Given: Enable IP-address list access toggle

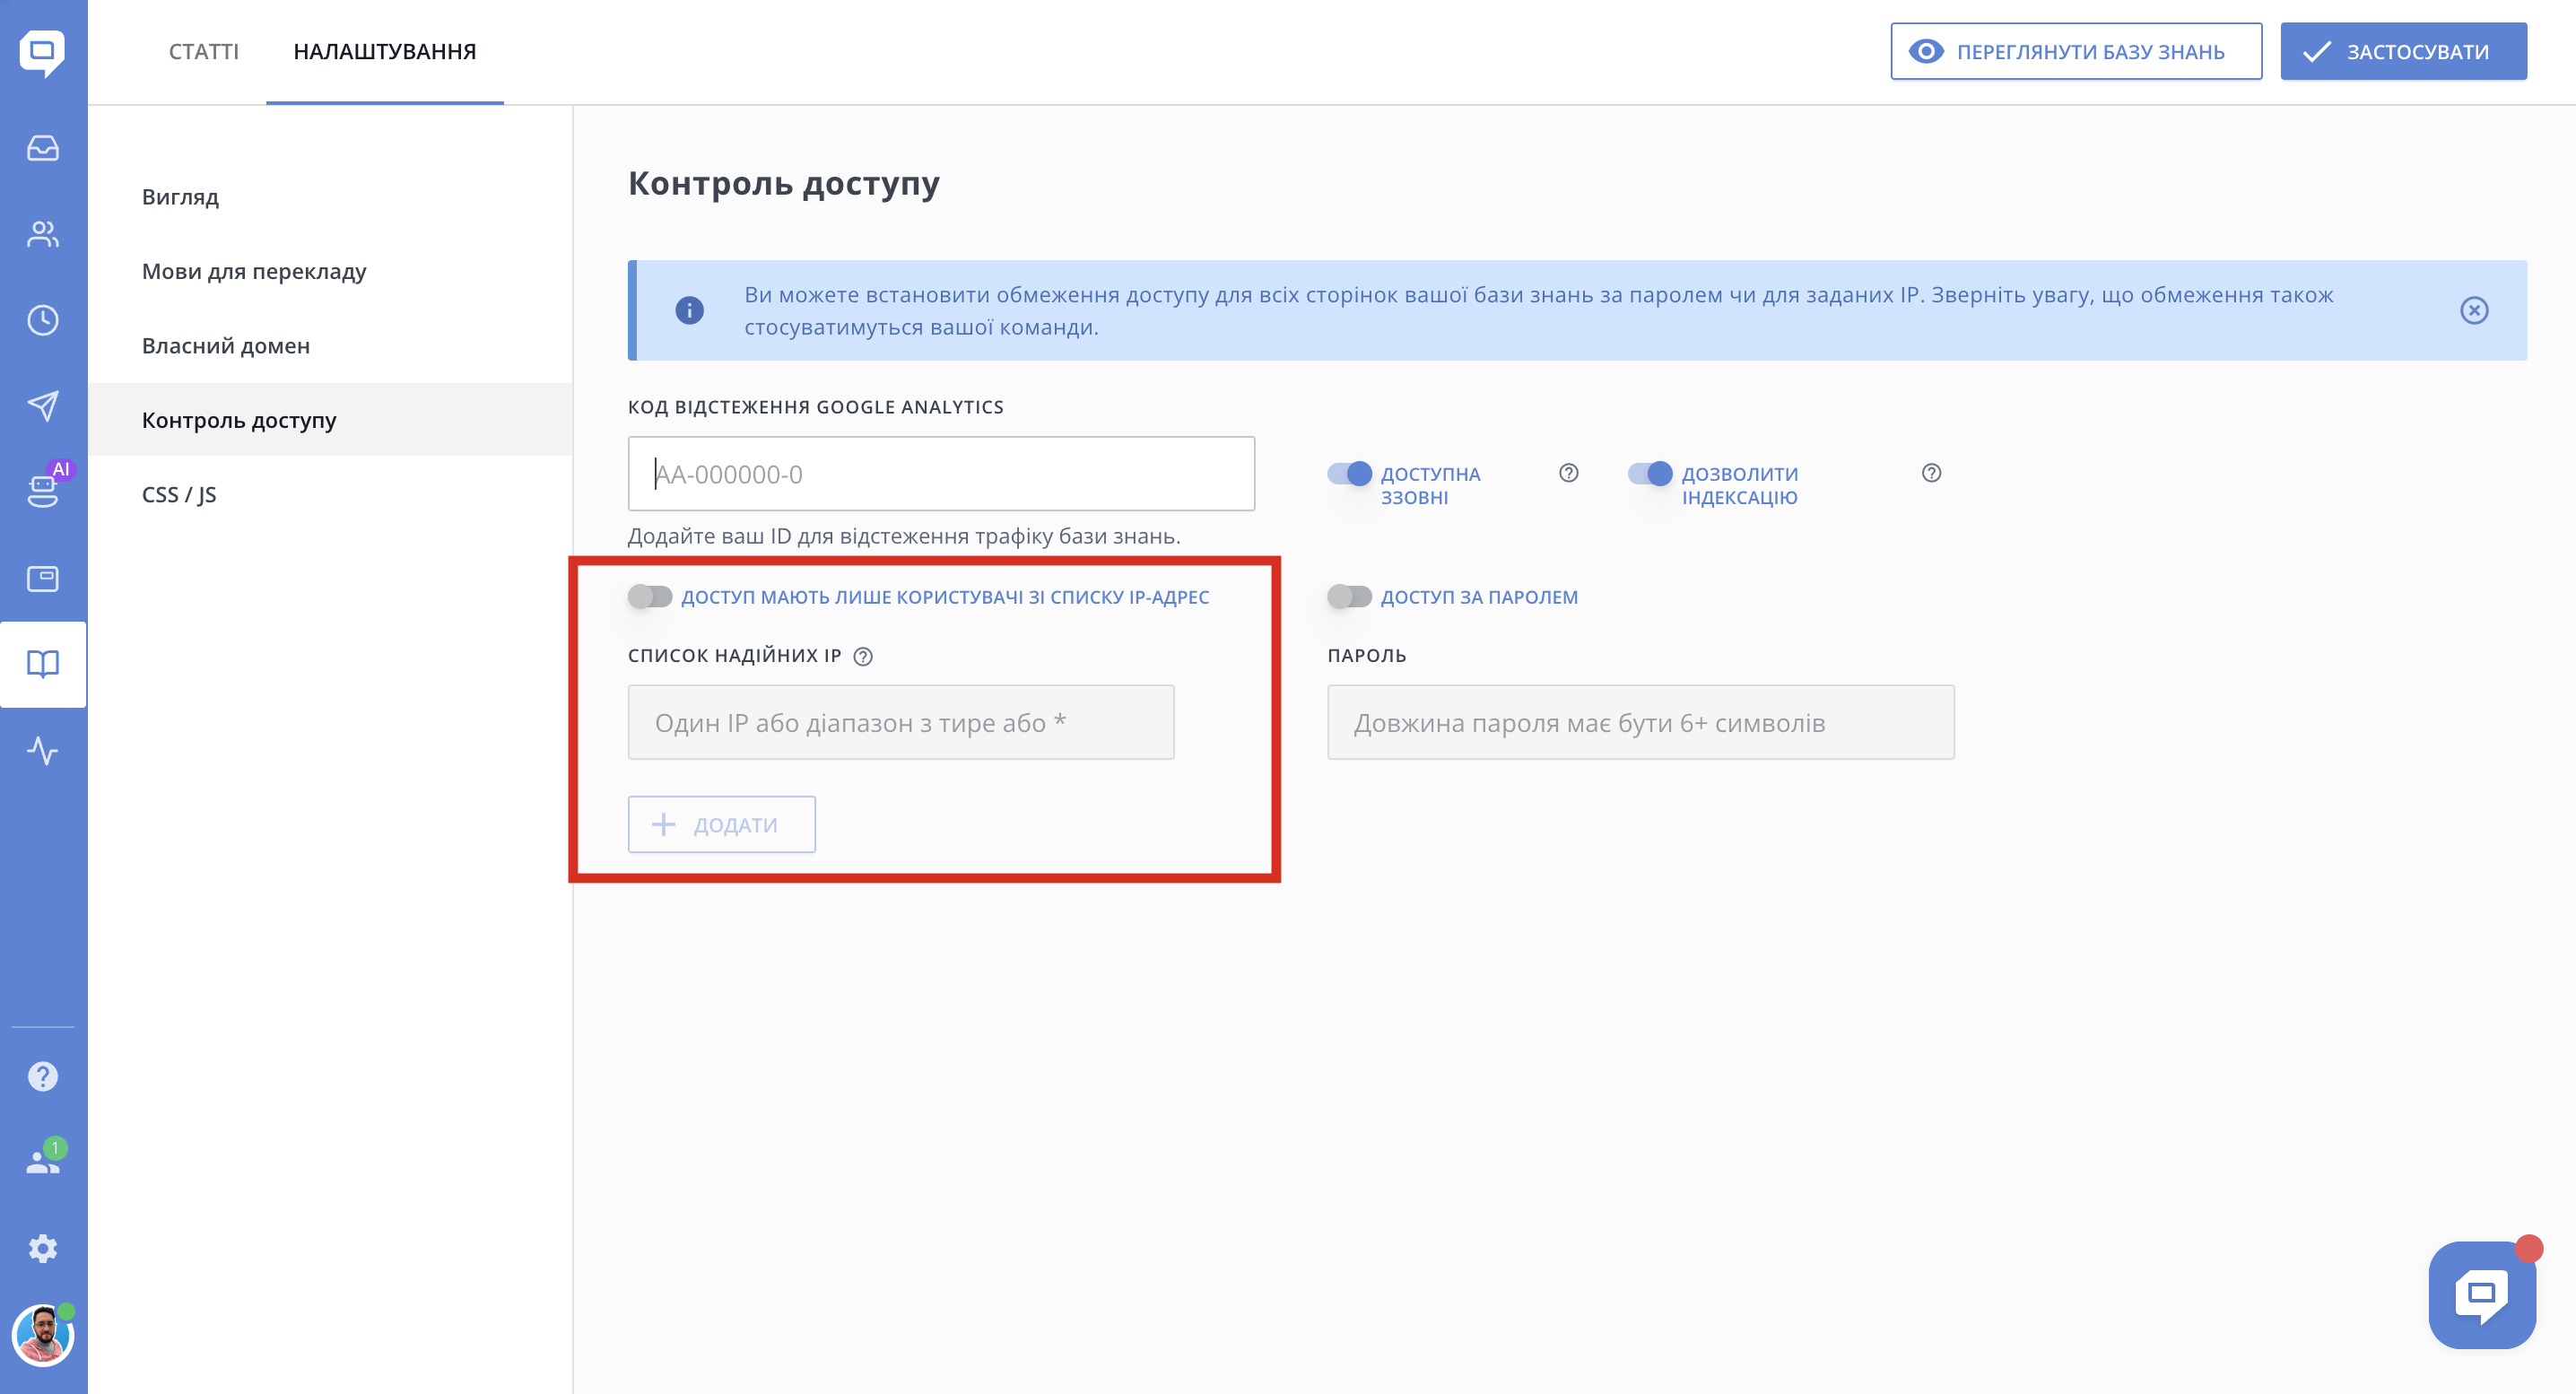Looking at the screenshot, I should pyautogui.click(x=650, y=597).
